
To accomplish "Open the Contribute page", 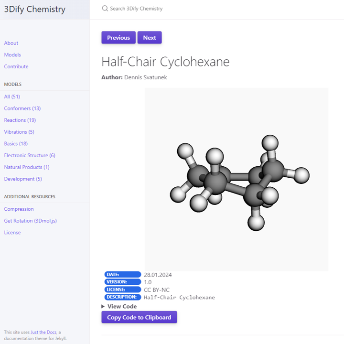I will [x=16, y=66].
